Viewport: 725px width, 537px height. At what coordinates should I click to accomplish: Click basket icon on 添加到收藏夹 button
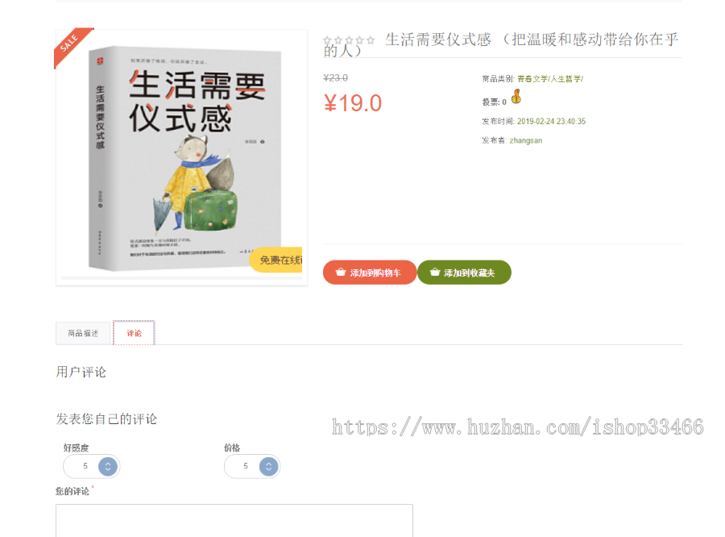coord(435,273)
